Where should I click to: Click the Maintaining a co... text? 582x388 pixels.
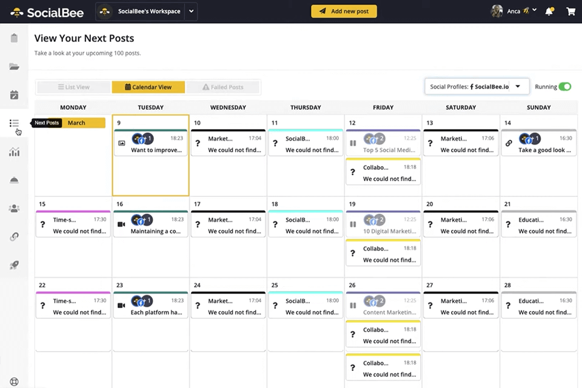click(156, 231)
